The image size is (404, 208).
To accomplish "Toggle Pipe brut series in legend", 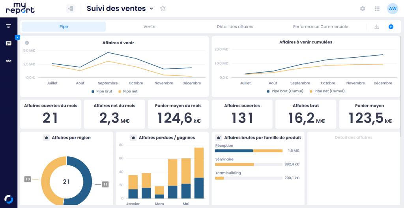I will coord(102,91).
